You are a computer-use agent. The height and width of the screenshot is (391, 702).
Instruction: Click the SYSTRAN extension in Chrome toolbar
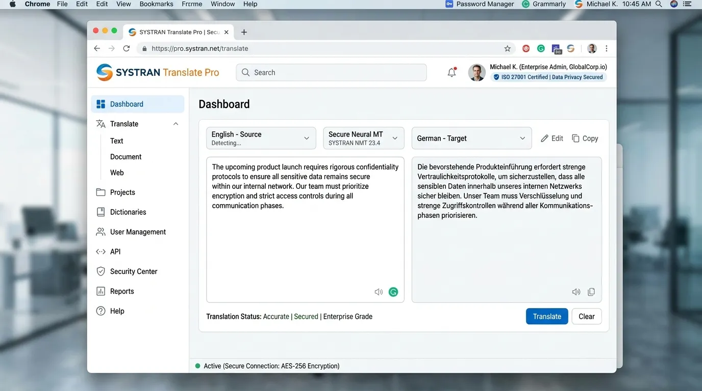click(x=571, y=48)
